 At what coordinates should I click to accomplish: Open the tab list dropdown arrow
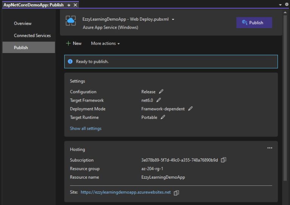click(280, 5)
